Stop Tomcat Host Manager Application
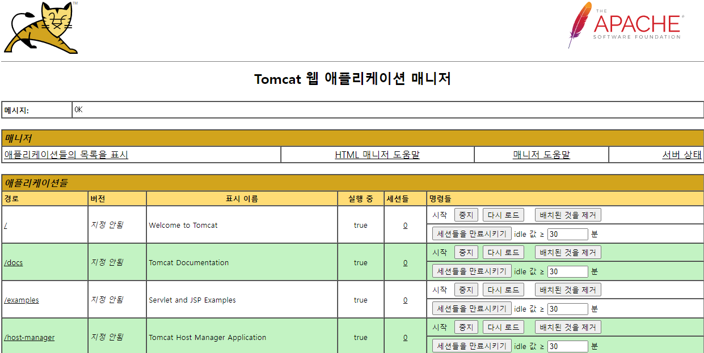Image resolution: width=704 pixels, height=353 pixels. point(466,327)
